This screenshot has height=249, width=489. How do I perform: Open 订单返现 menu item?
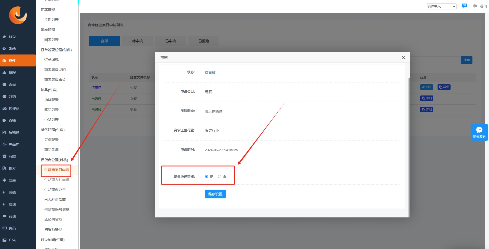pyautogui.click(x=51, y=60)
